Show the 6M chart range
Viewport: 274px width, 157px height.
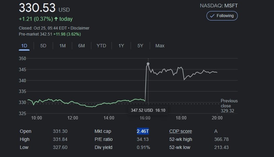[x=82, y=46]
